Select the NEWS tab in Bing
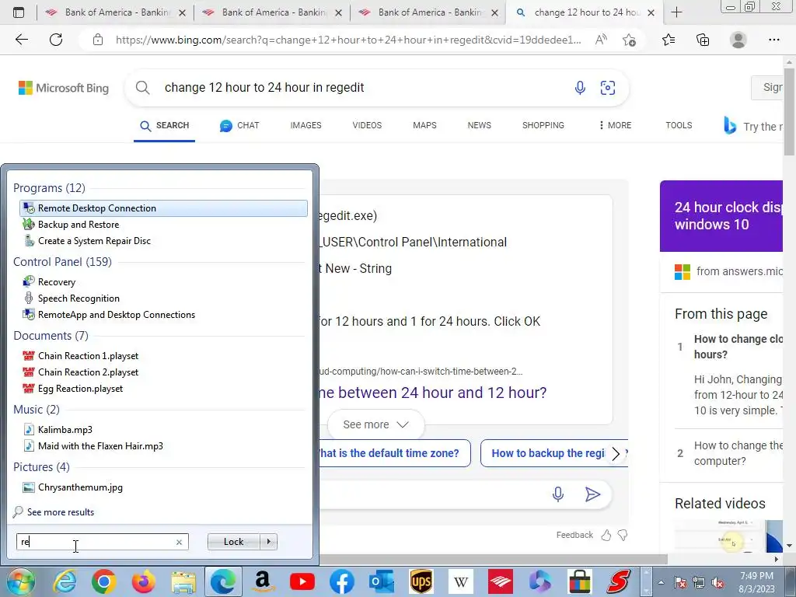This screenshot has height=597, width=796. click(x=479, y=125)
